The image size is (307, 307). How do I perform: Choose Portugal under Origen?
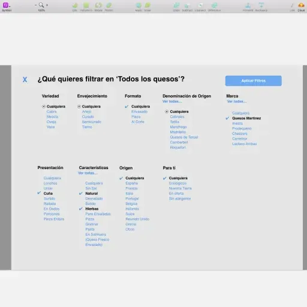[x=132, y=198]
